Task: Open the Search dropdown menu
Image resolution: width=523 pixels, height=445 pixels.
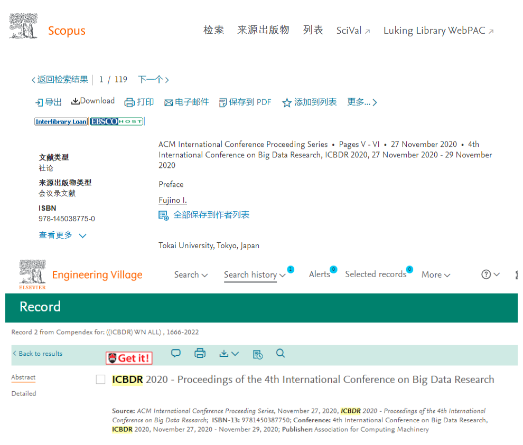Action: point(191,274)
